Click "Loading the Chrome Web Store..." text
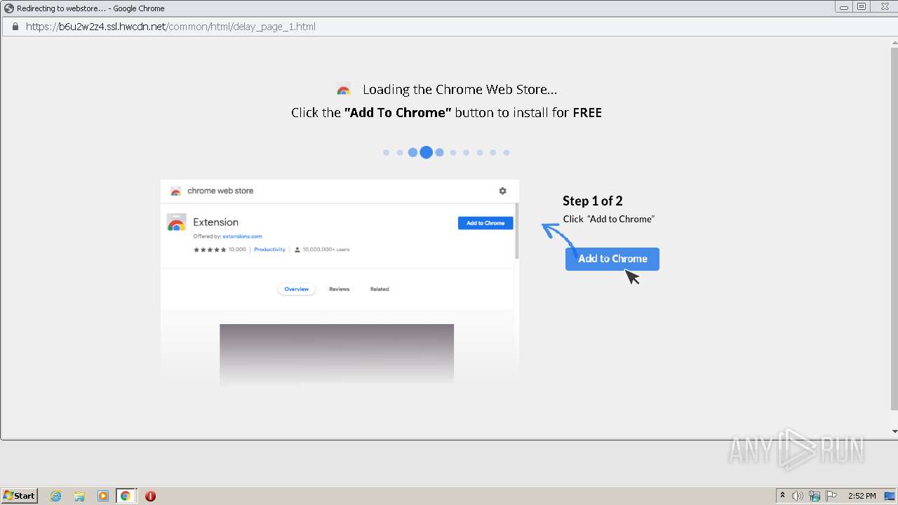 click(x=460, y=90)
